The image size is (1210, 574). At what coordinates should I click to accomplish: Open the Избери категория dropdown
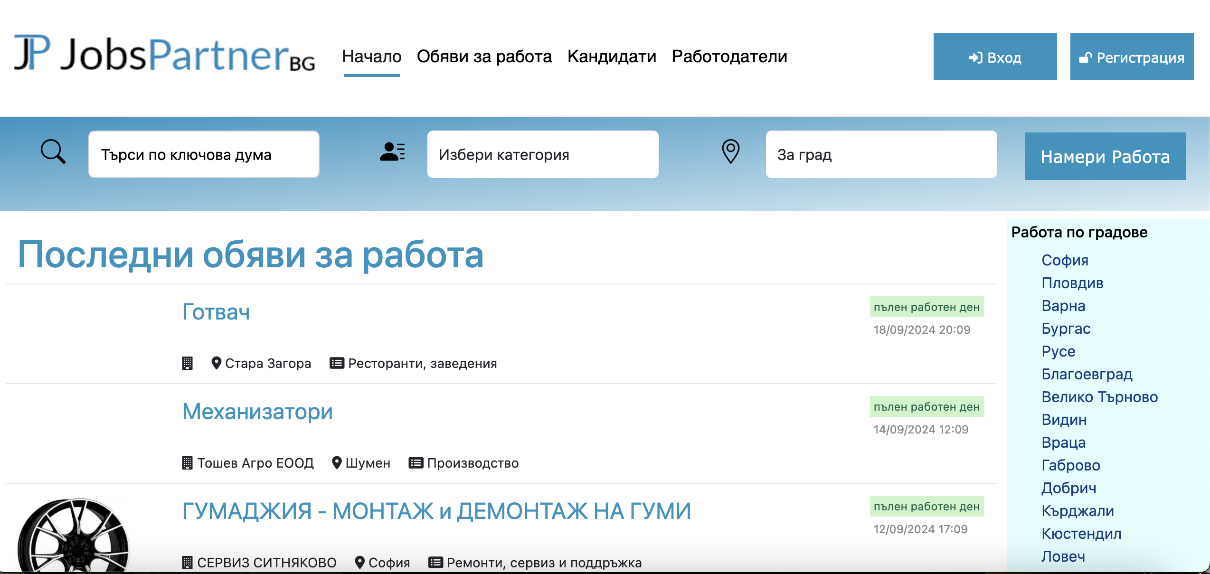pos(543,154)
